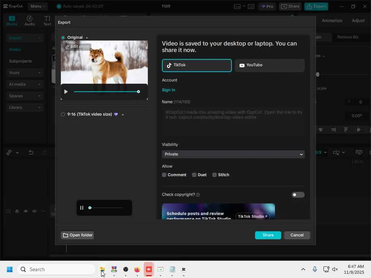Viewport: 371px width, 278px height.
Task: Open the Animation panel tab
Action: 332,21
